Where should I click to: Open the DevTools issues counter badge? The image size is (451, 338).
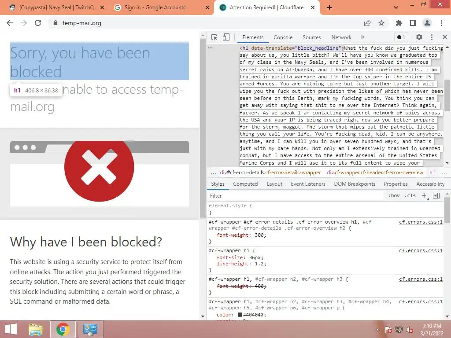(401, 37)
